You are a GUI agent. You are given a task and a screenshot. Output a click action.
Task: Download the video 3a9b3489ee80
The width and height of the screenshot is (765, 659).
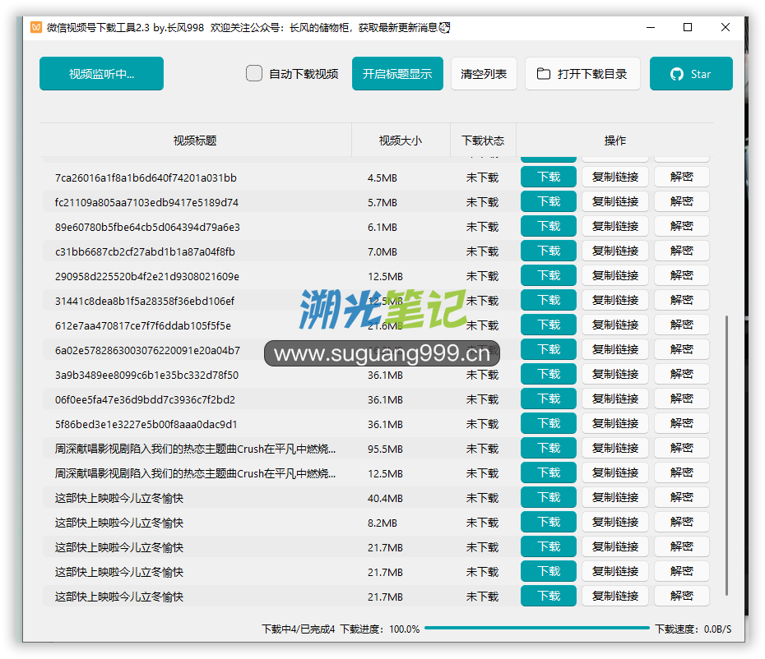[549, 375]
